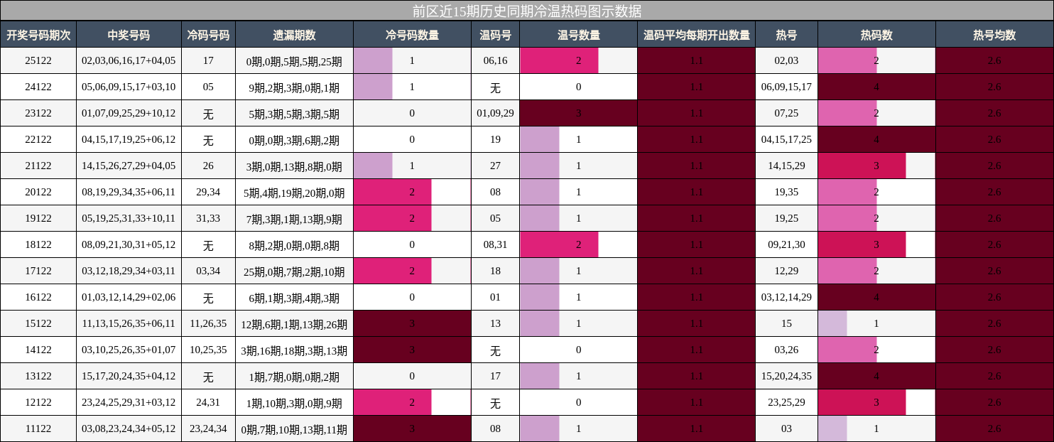Click hot numbers cell 04,15,17,25
This screenshot has width=1054, height=442.
pyautogui.click(x=786, y=140)
